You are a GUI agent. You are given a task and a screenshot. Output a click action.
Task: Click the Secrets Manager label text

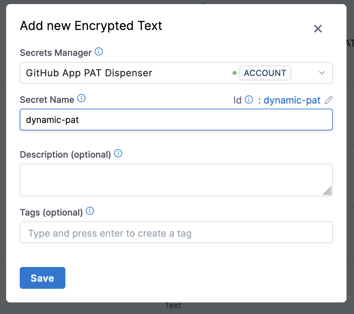[56, 53]
